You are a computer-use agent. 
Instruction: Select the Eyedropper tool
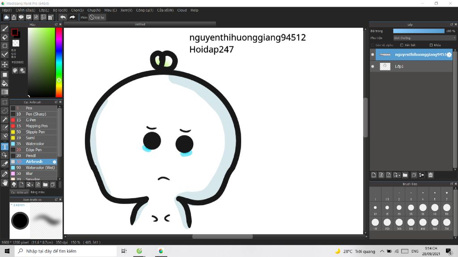(x=5, y=174)
